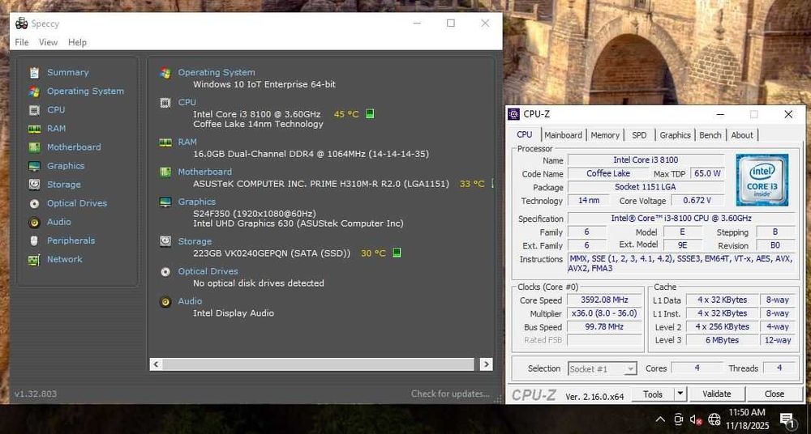The image size is (811, 434).
Task: Click the Core Voltage value 0.672 V
Action: (x=697, y=201)
